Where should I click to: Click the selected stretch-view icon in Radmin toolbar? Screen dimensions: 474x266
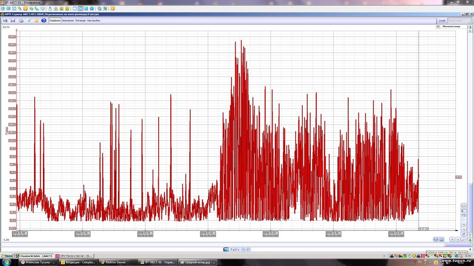(81, 8)
